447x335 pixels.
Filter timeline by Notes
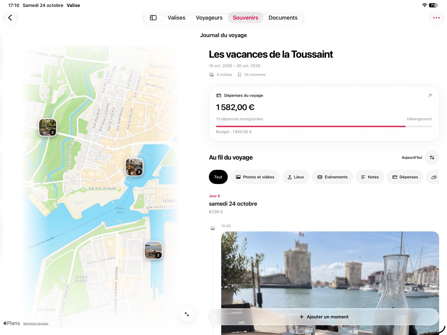coord(370,177)
